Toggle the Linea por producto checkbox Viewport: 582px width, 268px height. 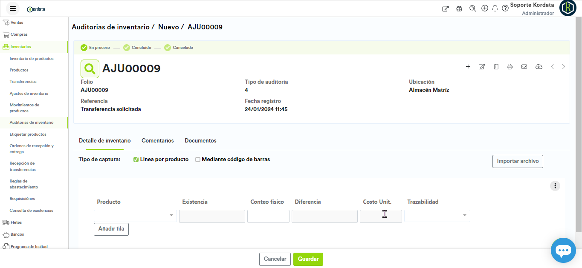pos(136,160)
